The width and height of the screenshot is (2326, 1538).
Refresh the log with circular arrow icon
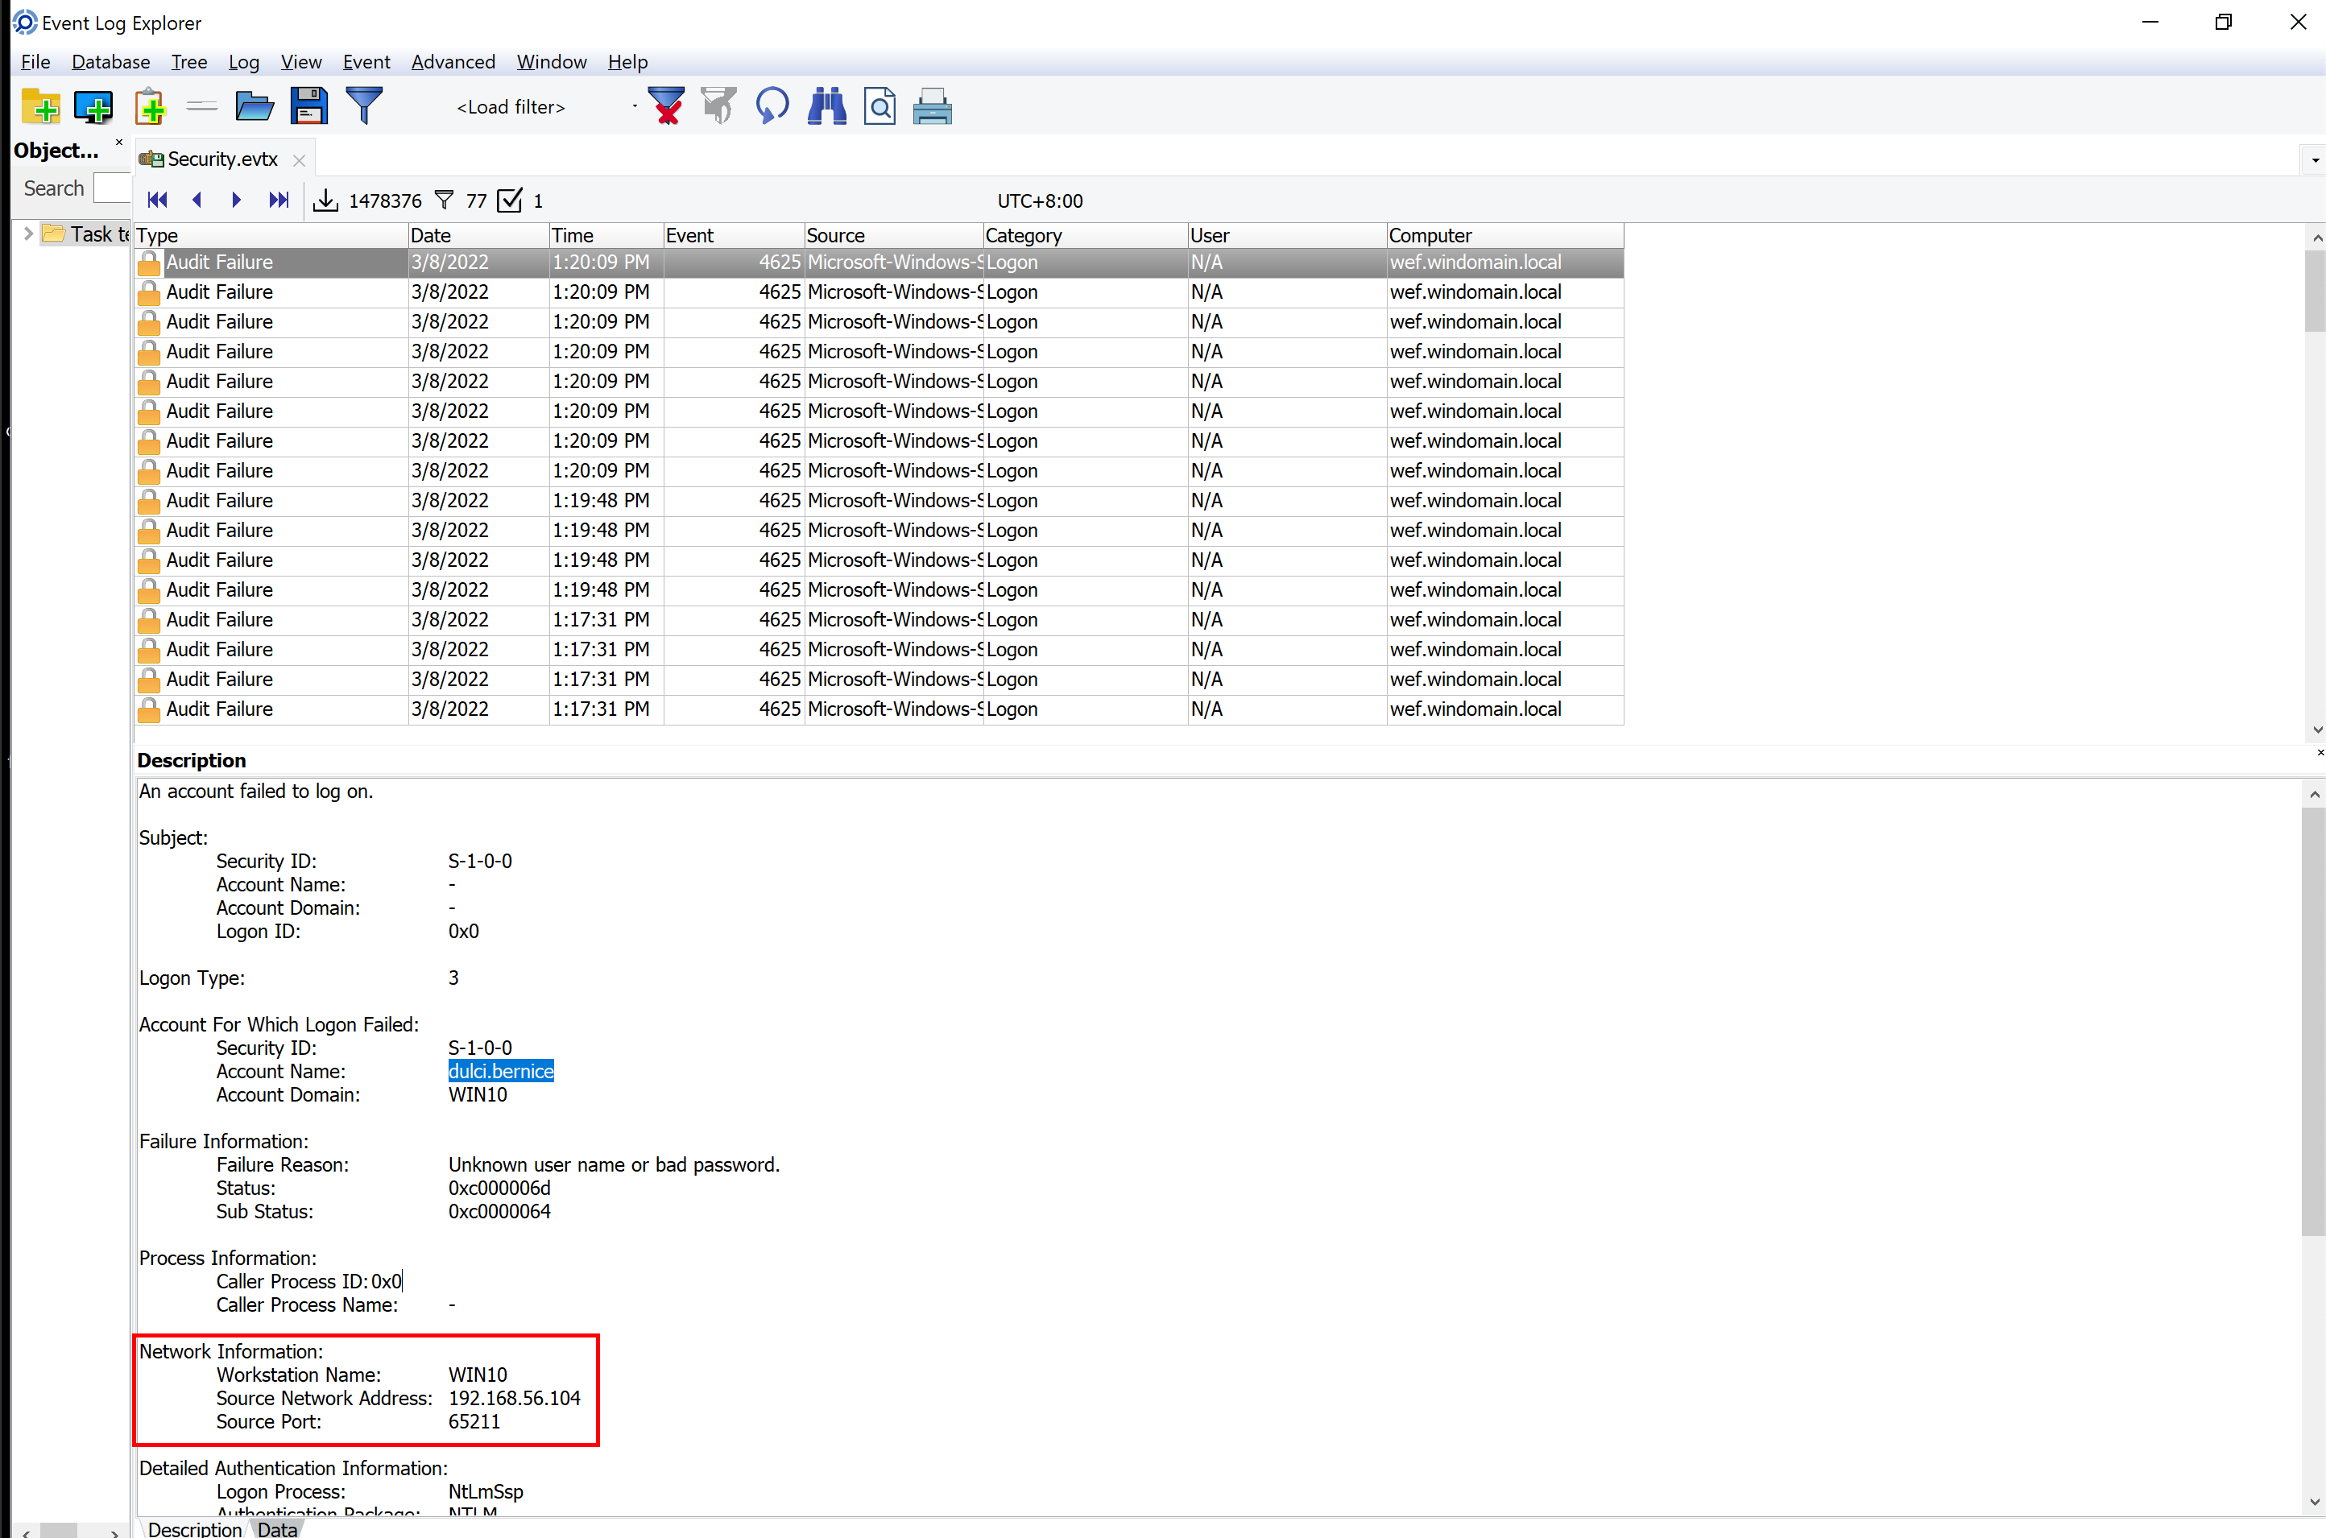click(772, 106)
